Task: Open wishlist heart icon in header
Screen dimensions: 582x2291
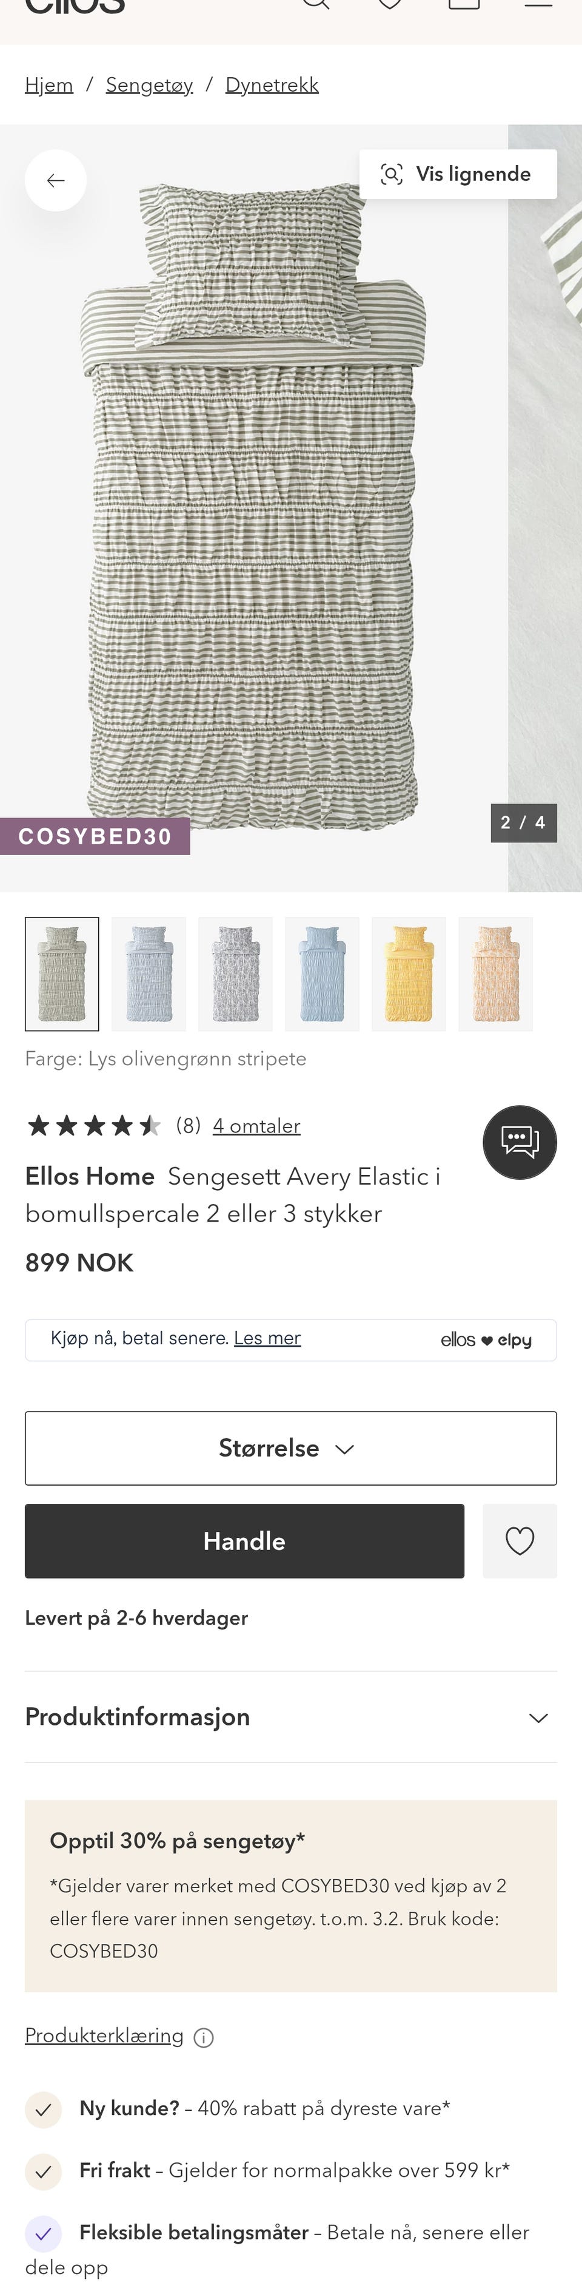Action: pos(389,4)
